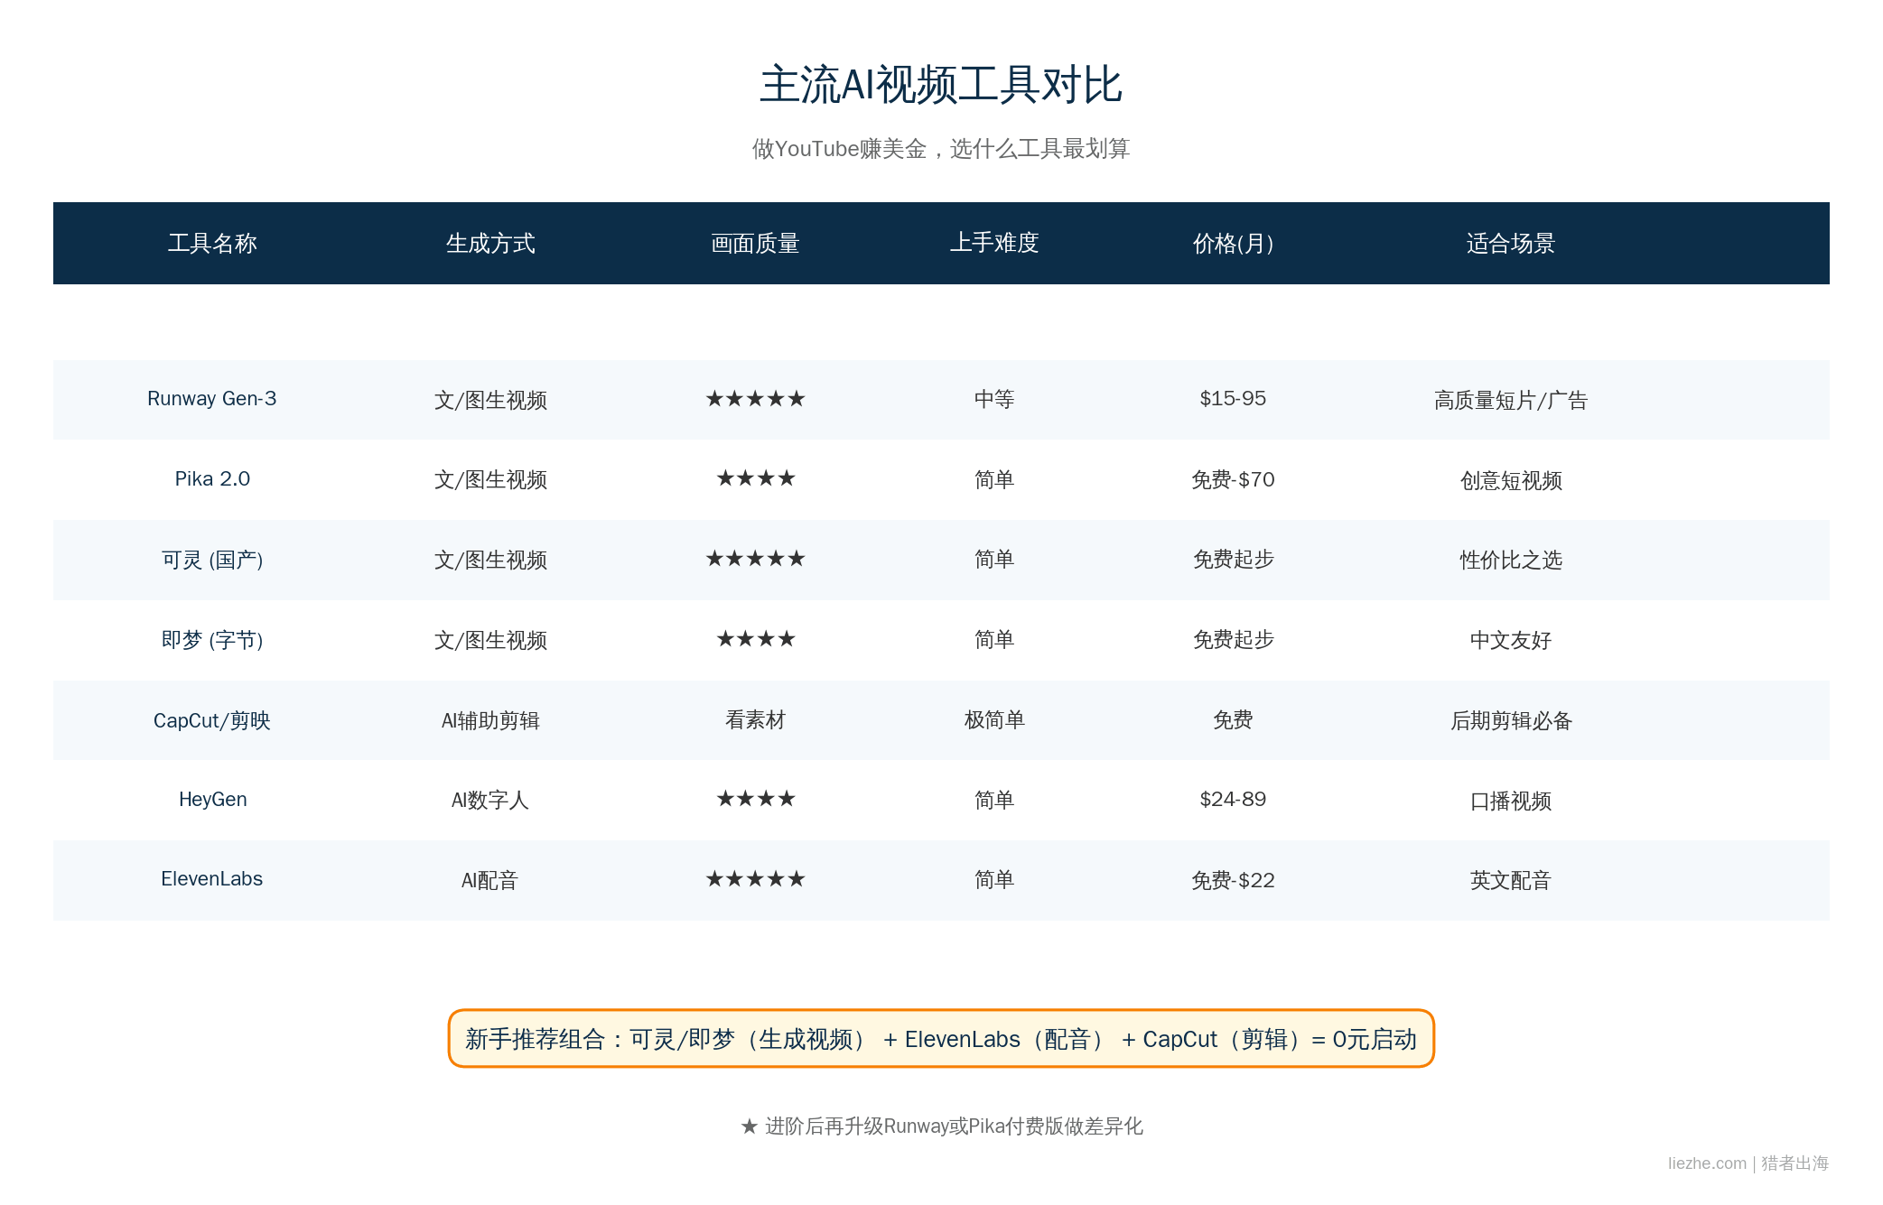Click the subtitle 做YouTube赚美金，选什么工具最划算
1883x1205 pixels.
click(x=941, y=149)
